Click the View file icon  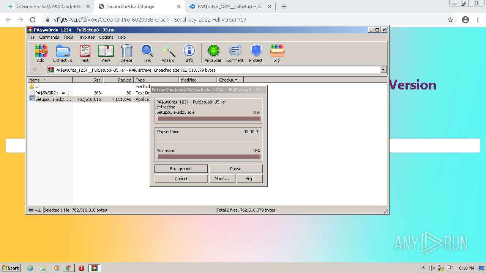pos(106,53)
